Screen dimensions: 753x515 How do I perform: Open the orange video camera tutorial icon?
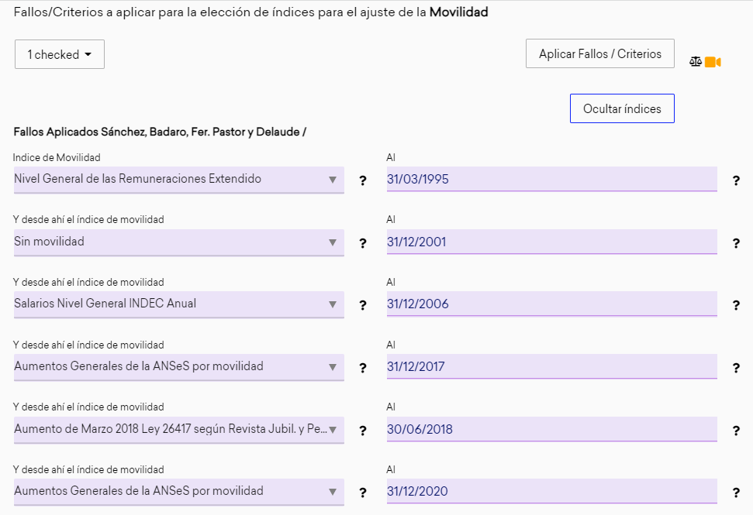713,62
